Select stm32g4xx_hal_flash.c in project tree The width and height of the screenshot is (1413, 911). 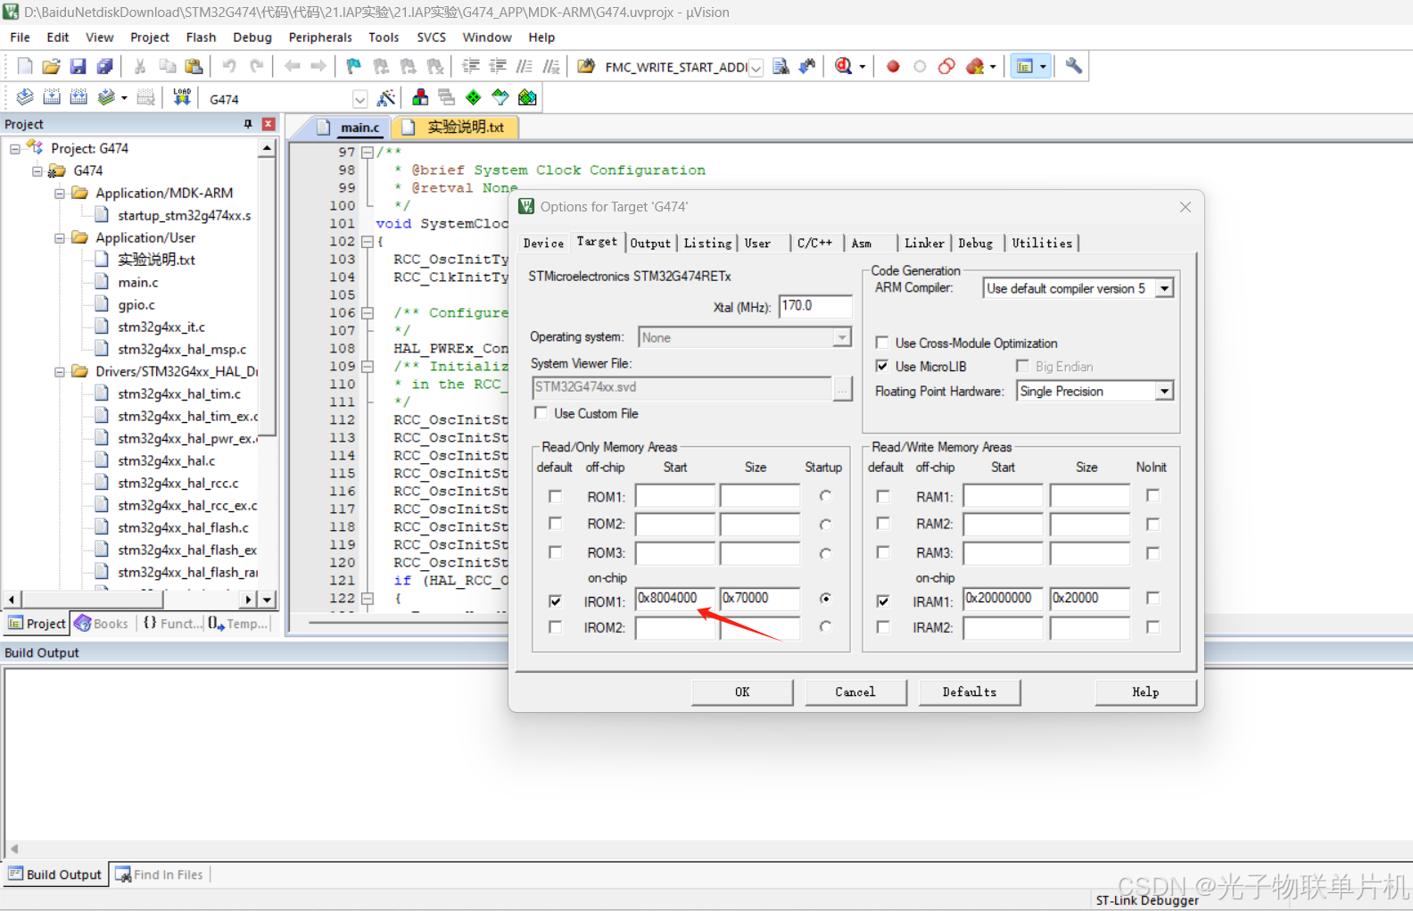pos(183,527)
